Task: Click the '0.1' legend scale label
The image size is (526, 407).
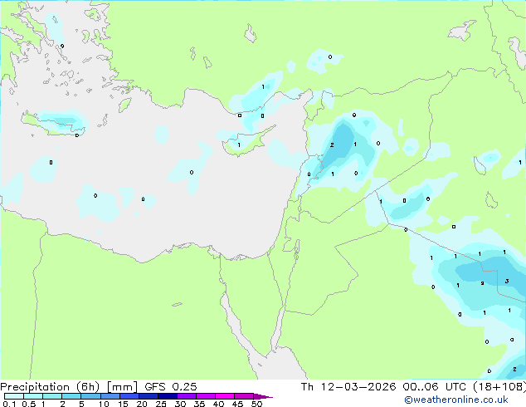Action: tap(9, 404)
